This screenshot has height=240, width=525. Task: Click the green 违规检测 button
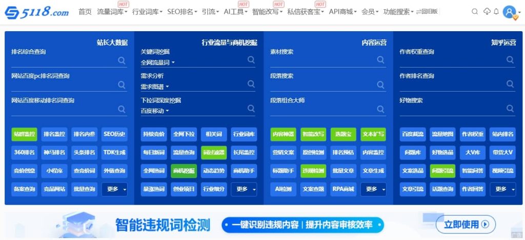point(313,171)
